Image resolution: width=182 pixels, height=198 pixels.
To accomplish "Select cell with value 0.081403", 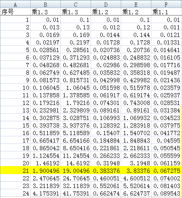I will 166,186.
